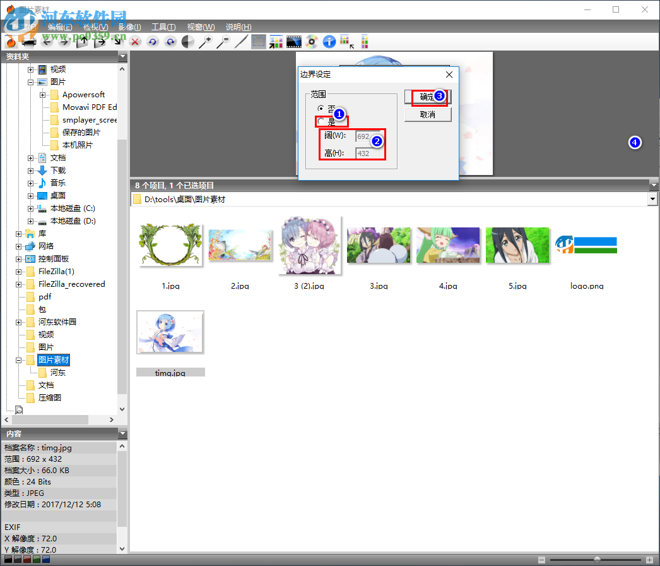Rotate image counterclockwise using toolbar icon

(152, 42)
